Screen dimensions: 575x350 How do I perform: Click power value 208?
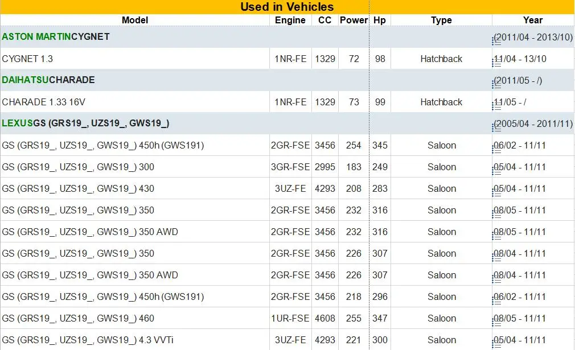354,188
